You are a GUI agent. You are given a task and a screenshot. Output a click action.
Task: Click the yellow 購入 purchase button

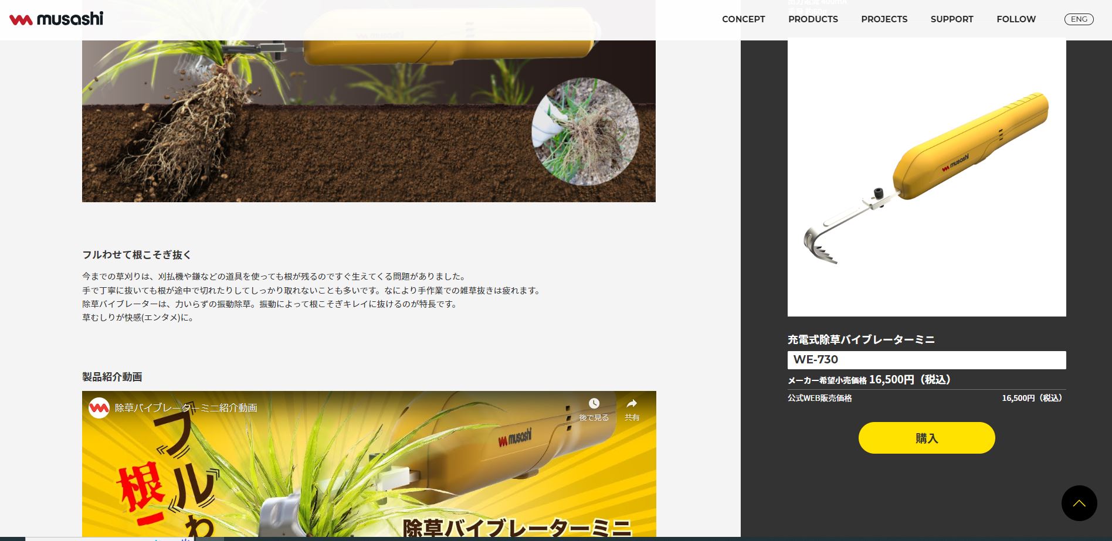coord(927,438)
